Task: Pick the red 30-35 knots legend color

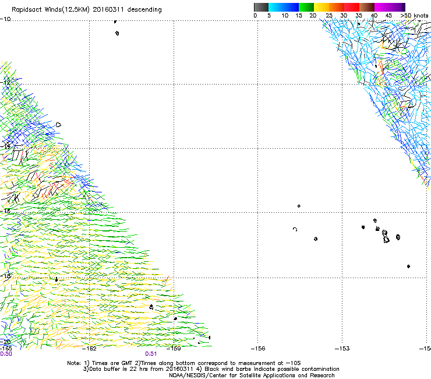Action: 352,7
